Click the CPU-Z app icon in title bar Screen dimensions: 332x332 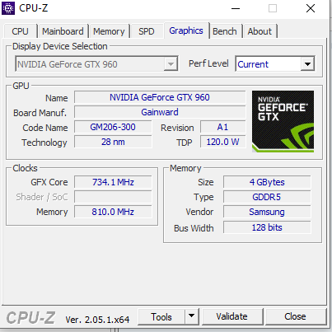point(8,8)
